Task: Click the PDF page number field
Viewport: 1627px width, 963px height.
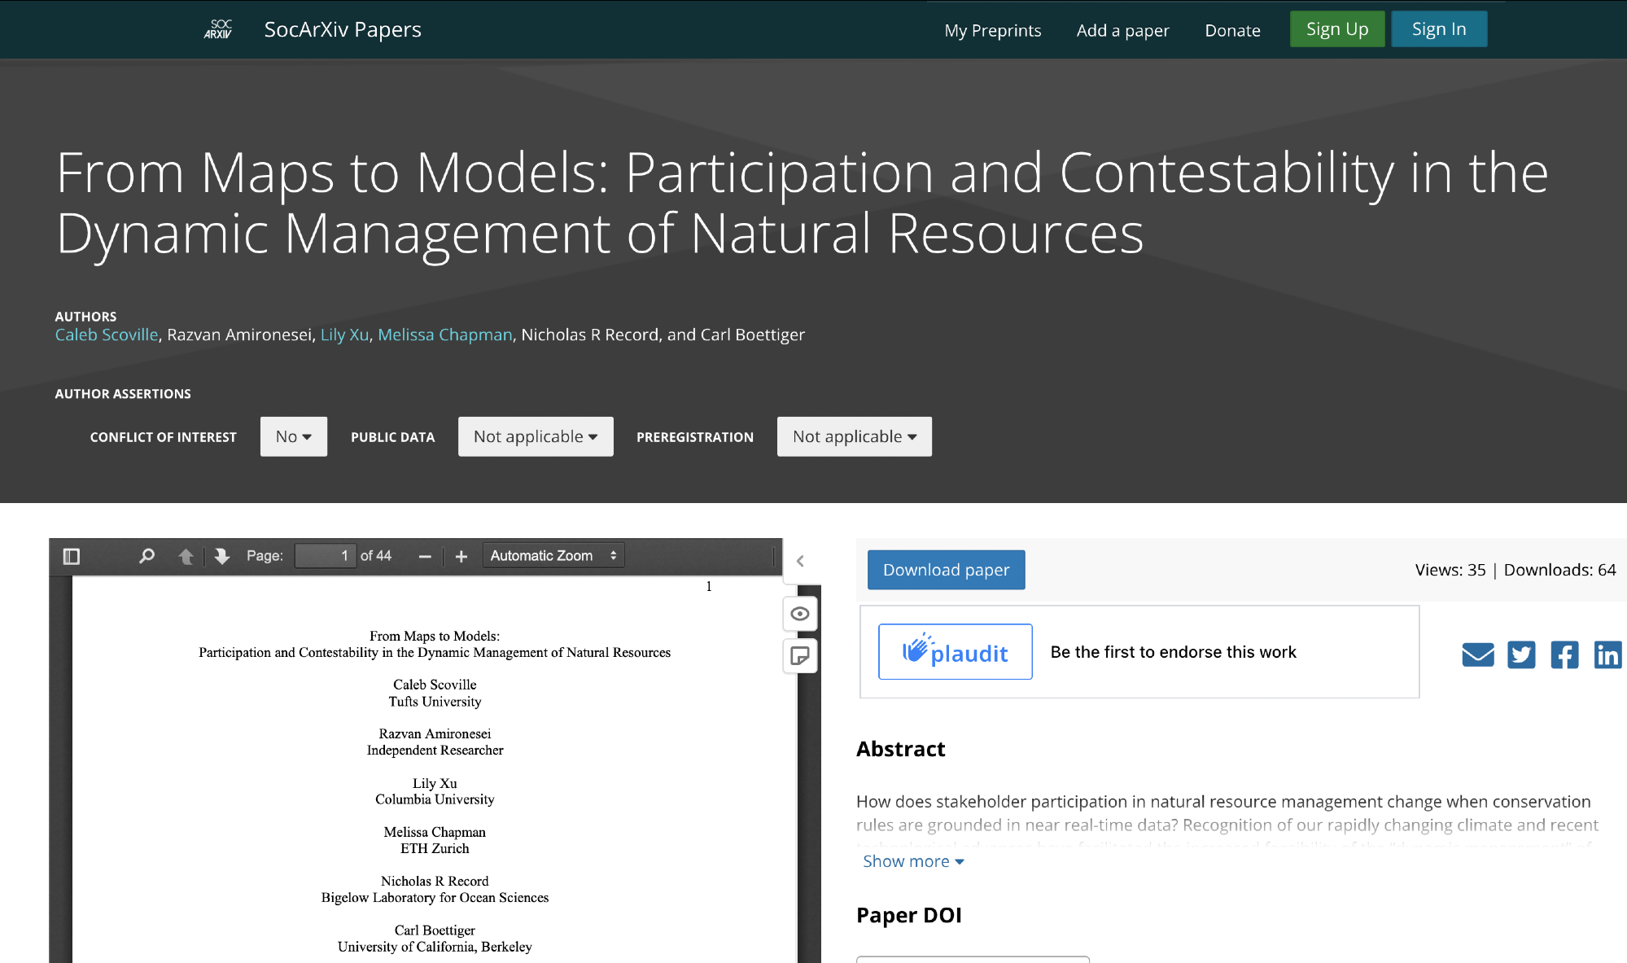Action: [x=325, y=556]
